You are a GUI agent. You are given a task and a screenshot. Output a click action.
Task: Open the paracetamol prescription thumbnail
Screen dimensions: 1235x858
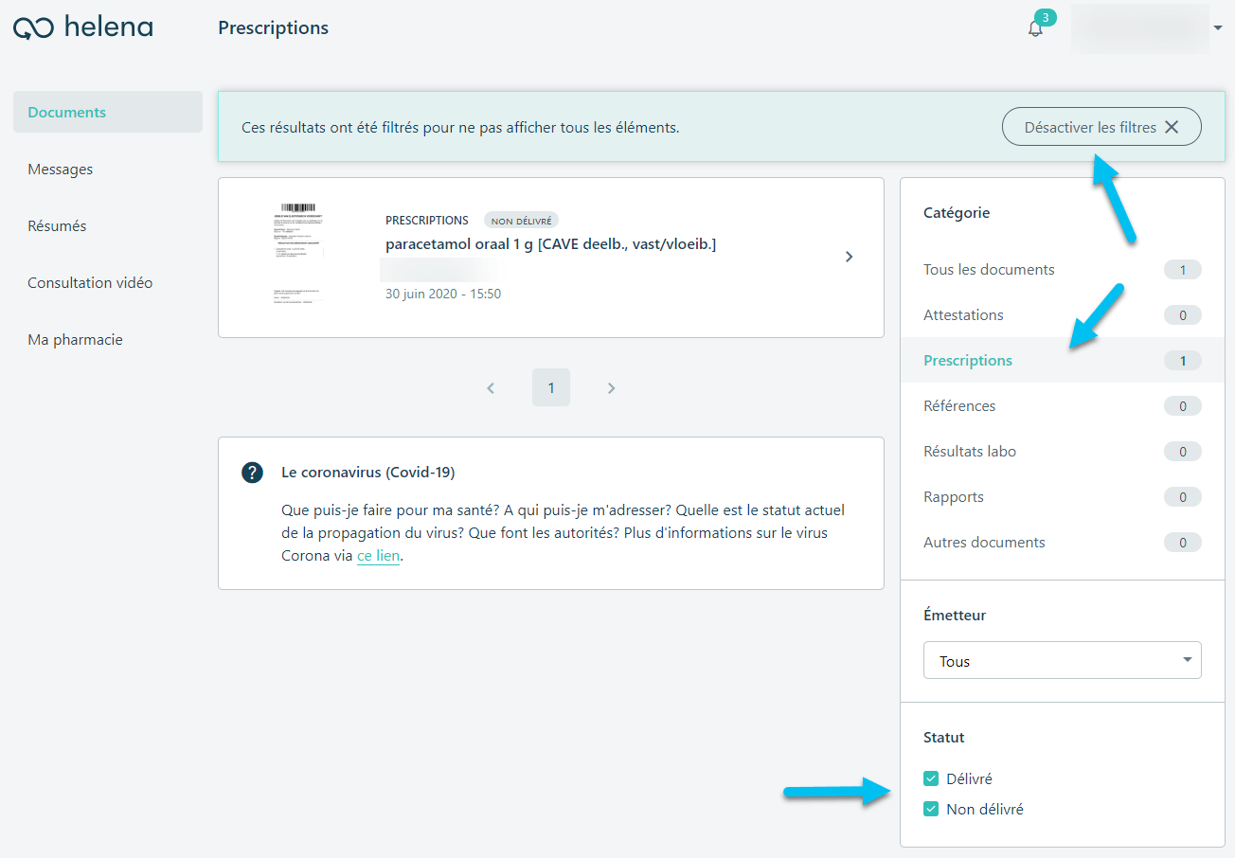(298, 252)
